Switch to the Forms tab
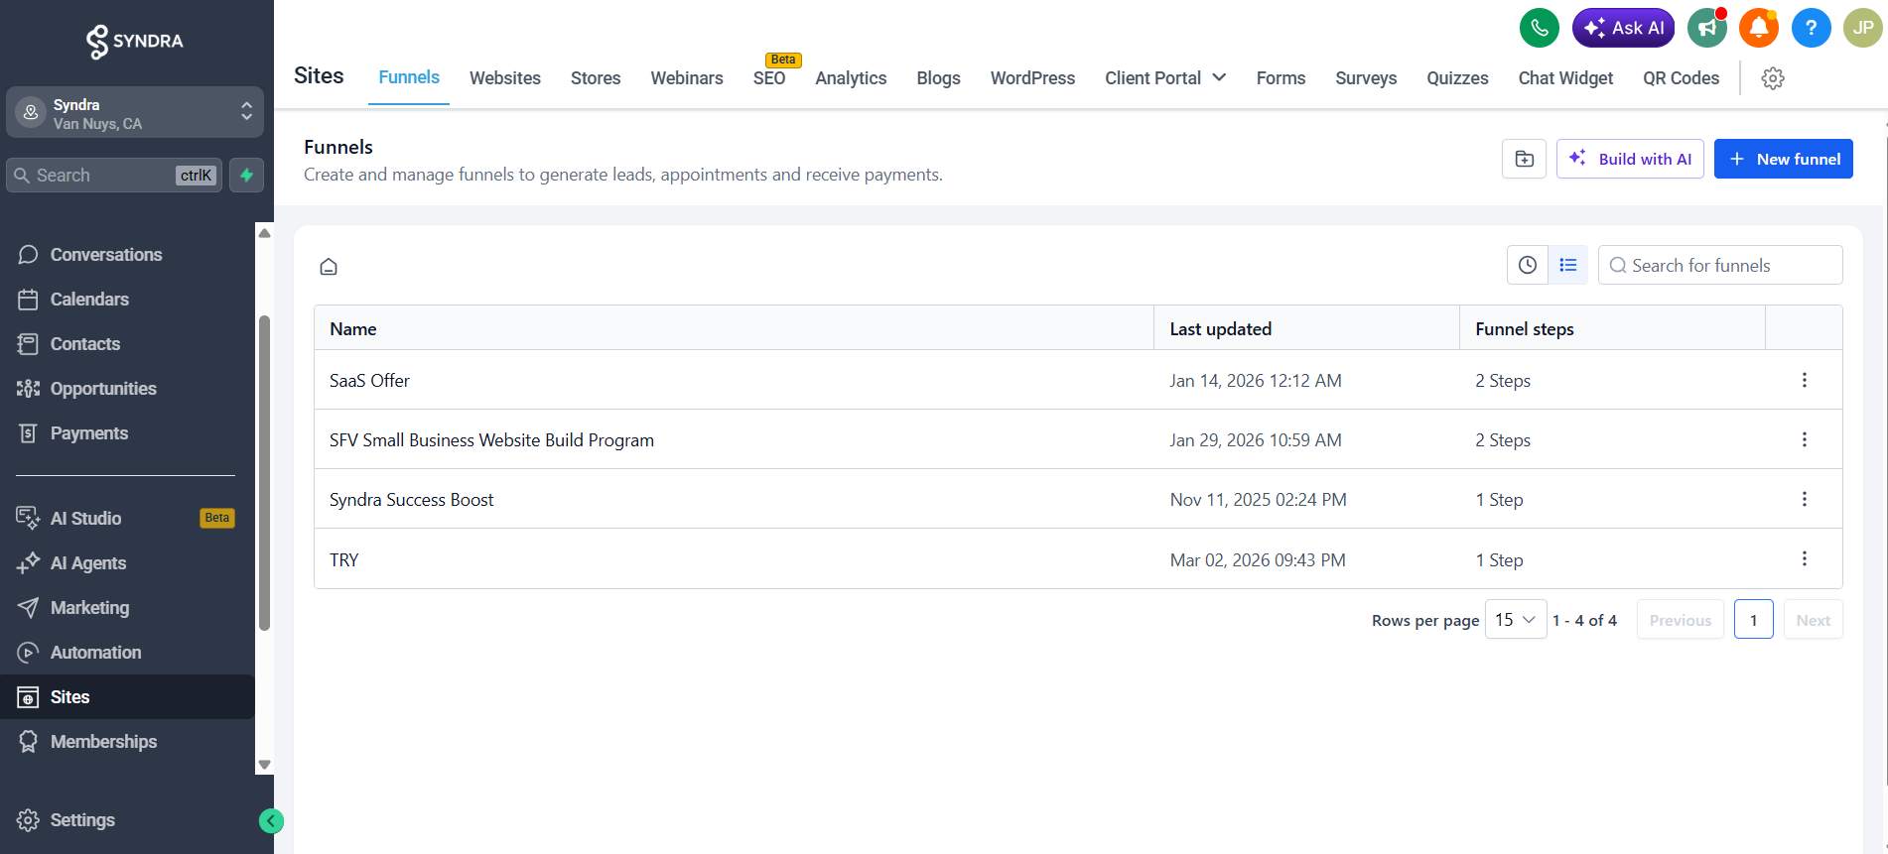The image size is (1888, 854). click(1281, 78)
